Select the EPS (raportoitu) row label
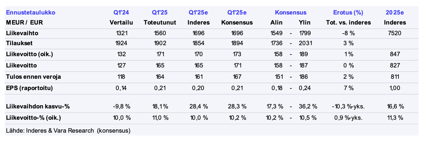Image resolution: width=424 pixels, height=142 pixels. pos(29,88)
